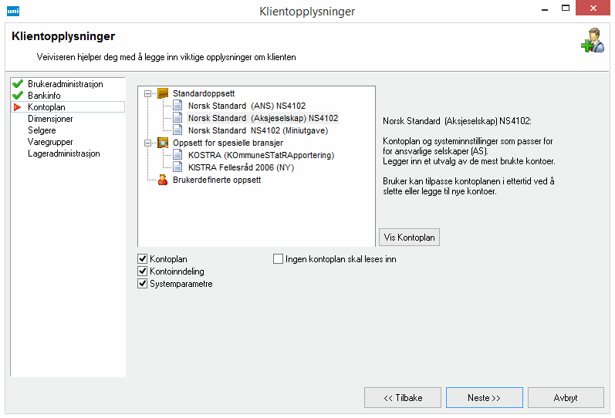This screenshot has width=615, height=418.
Task: Collapse the Oppsett for spesielle bransjer node
Action: [147, 143]
